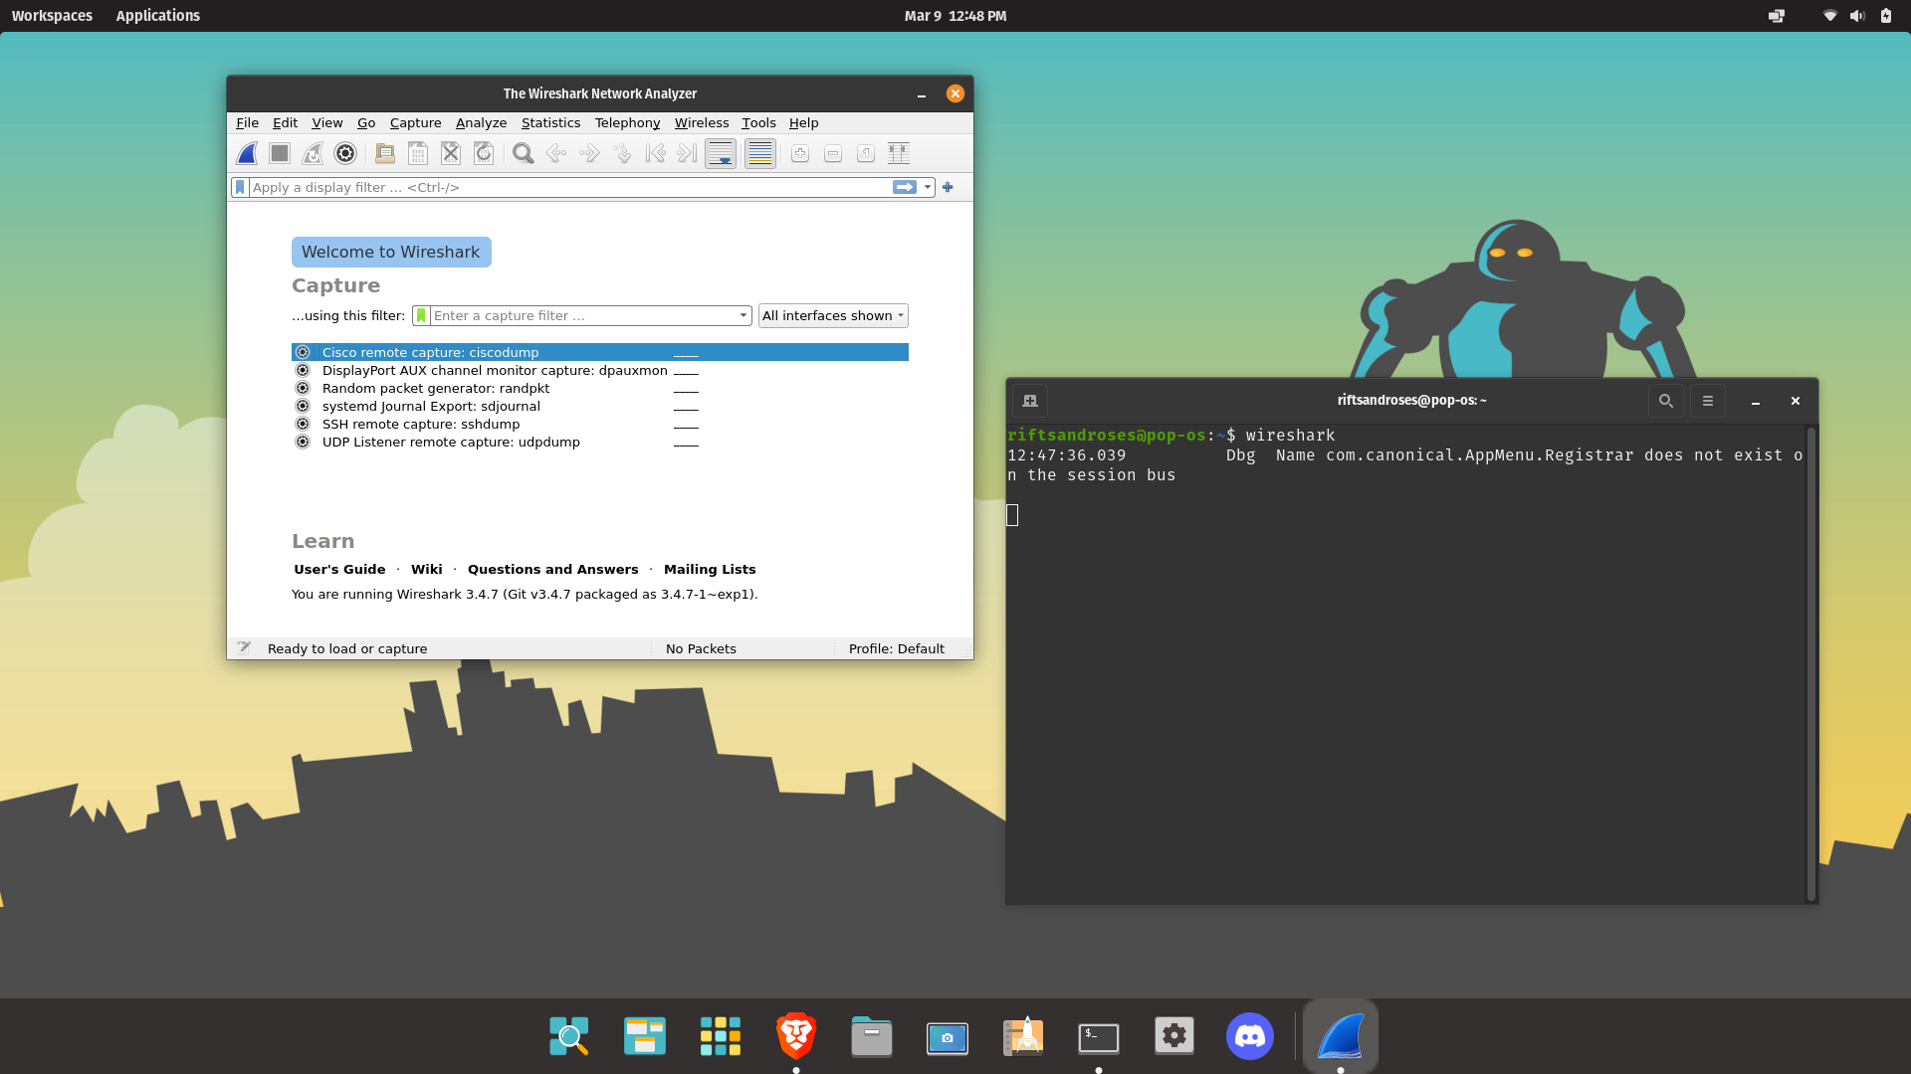Open the Capture menu
The image size is (1911, 1074).
pos(415,122)
